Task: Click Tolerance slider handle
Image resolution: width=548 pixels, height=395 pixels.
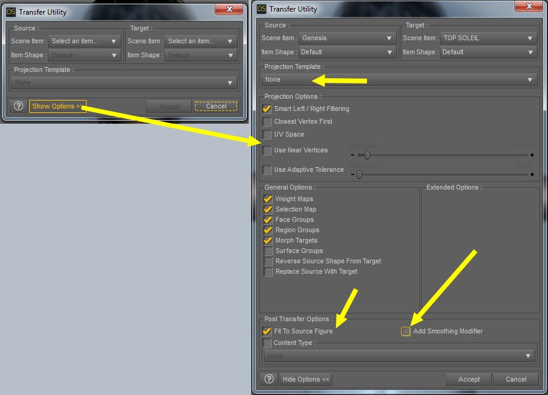Action: coord(359,174)
